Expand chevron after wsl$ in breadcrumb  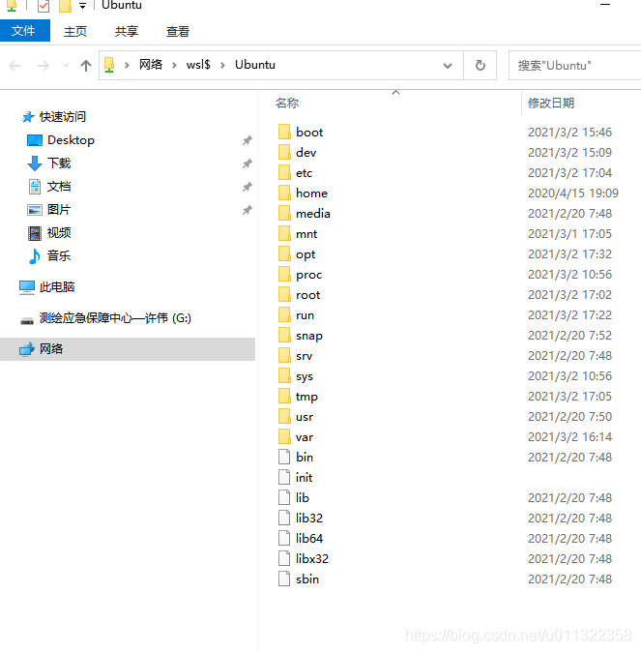tap(222, 65)
